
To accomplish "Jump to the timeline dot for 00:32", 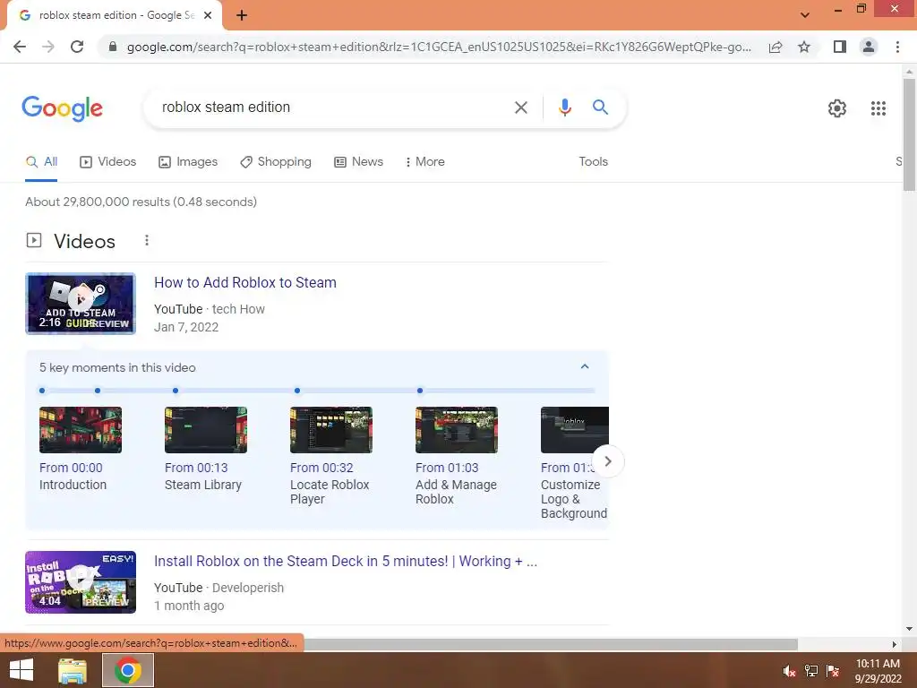I will pyautogui.click(x=297, y=391).
